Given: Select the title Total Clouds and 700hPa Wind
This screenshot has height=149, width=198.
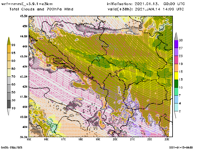Looking at the screenshot, I should click(x=41, y=9).
